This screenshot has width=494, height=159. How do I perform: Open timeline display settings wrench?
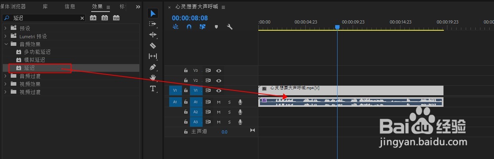point(230,27)
